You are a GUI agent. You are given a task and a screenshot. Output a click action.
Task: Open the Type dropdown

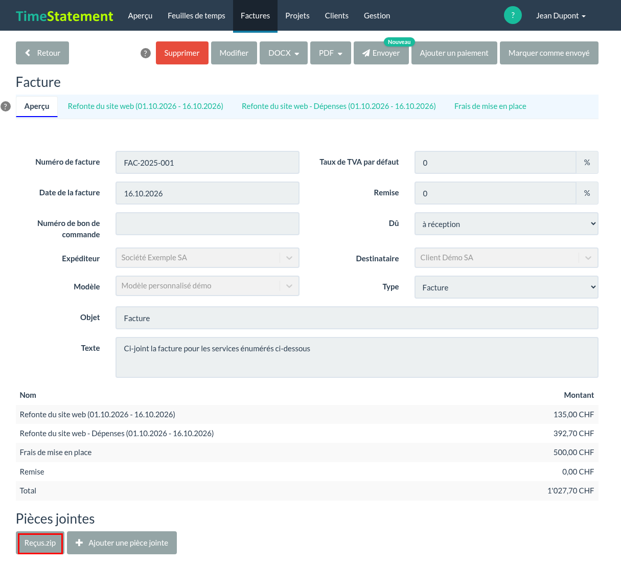pyautogui.click(x=507, y=287)
